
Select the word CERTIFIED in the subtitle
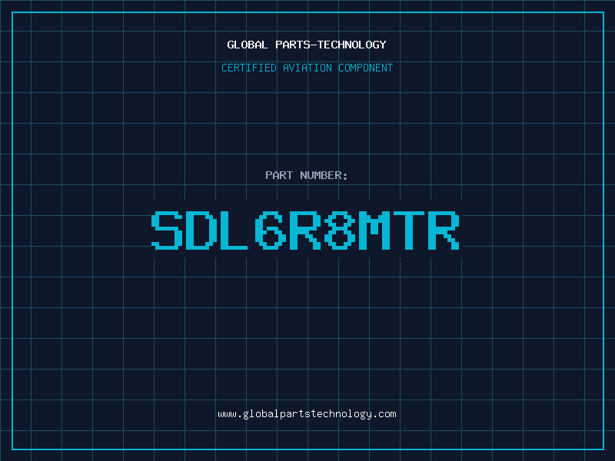(x=250, y=68)
